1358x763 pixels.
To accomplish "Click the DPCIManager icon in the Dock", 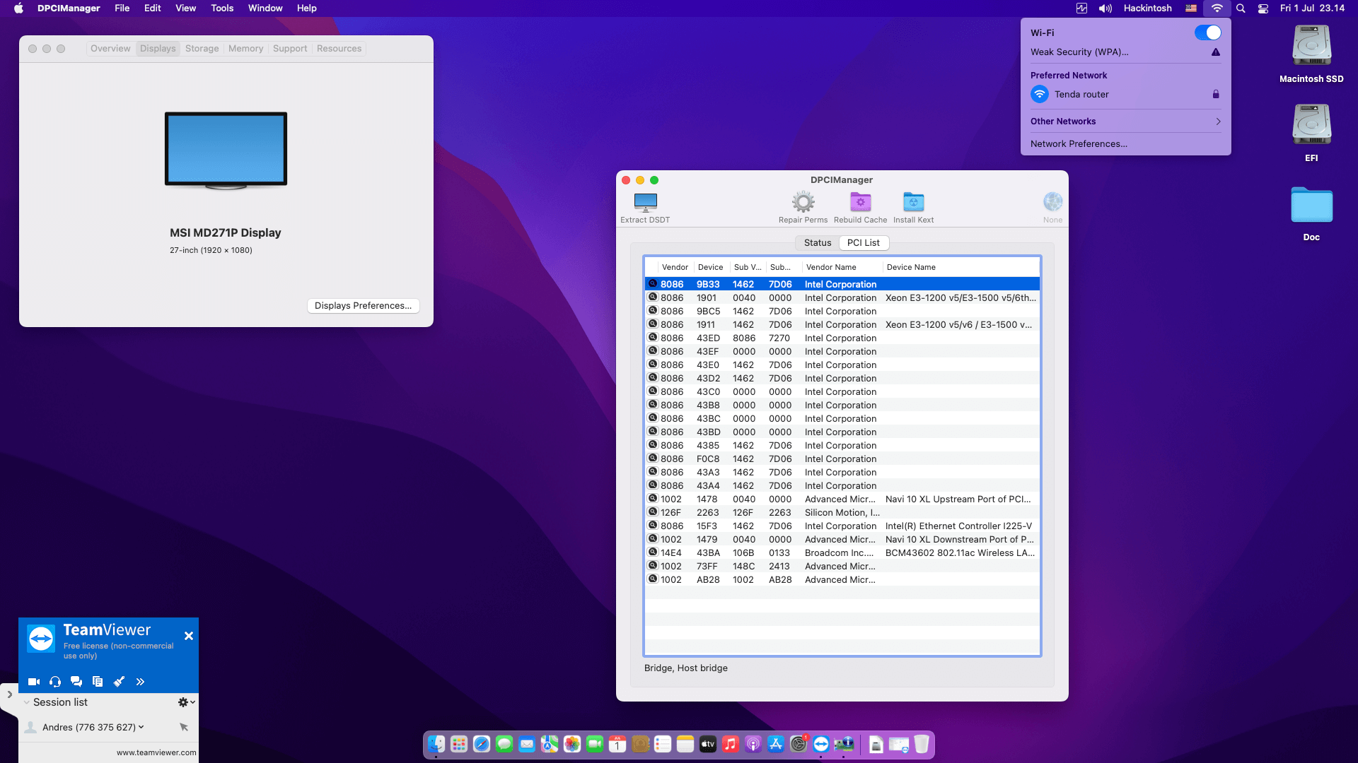I will coord(844,744).
